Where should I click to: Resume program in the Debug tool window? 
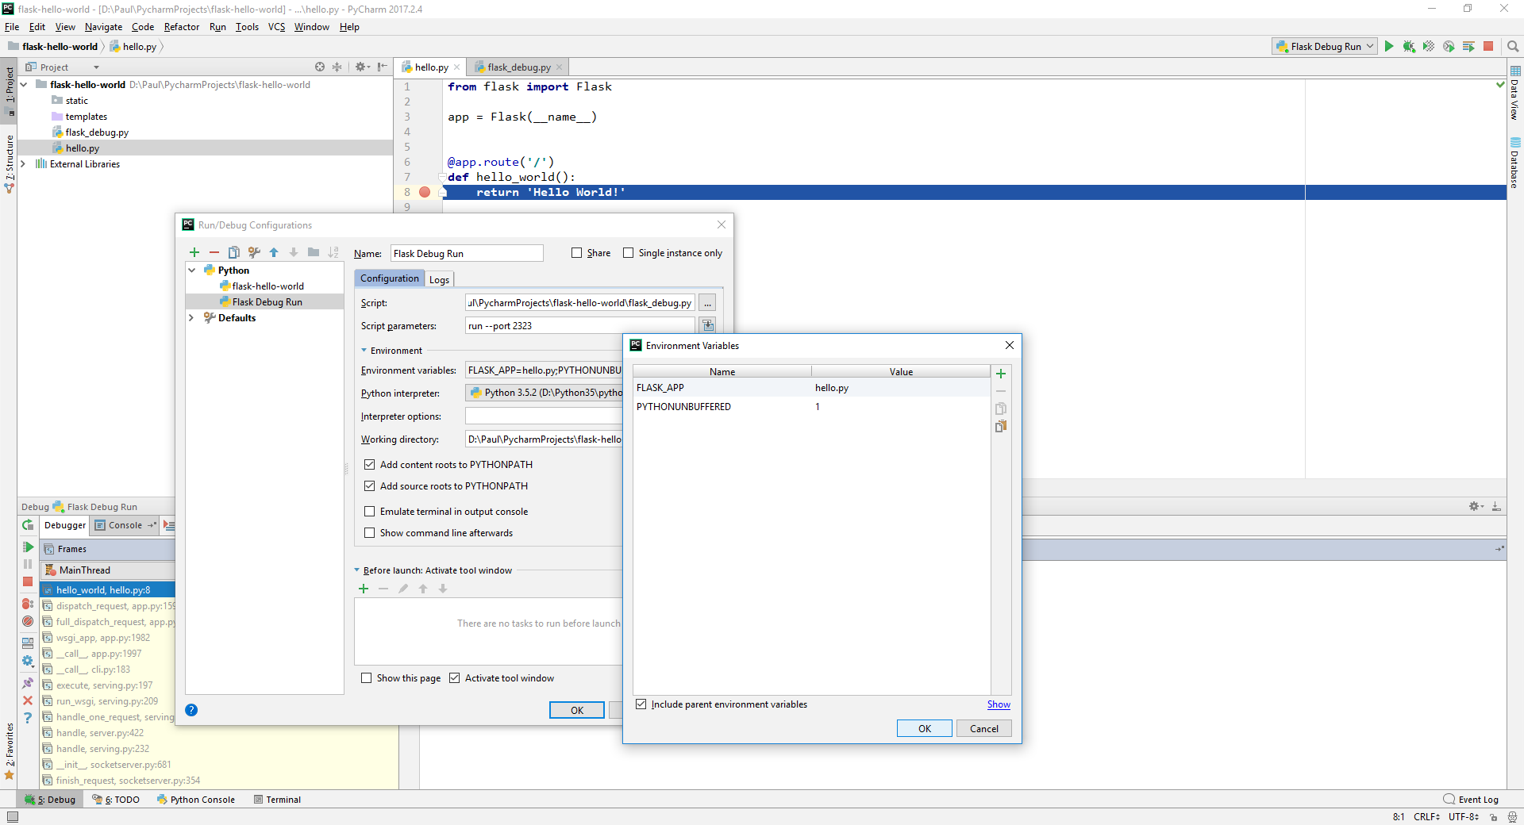pyautogui.click(x=28, y=547)
